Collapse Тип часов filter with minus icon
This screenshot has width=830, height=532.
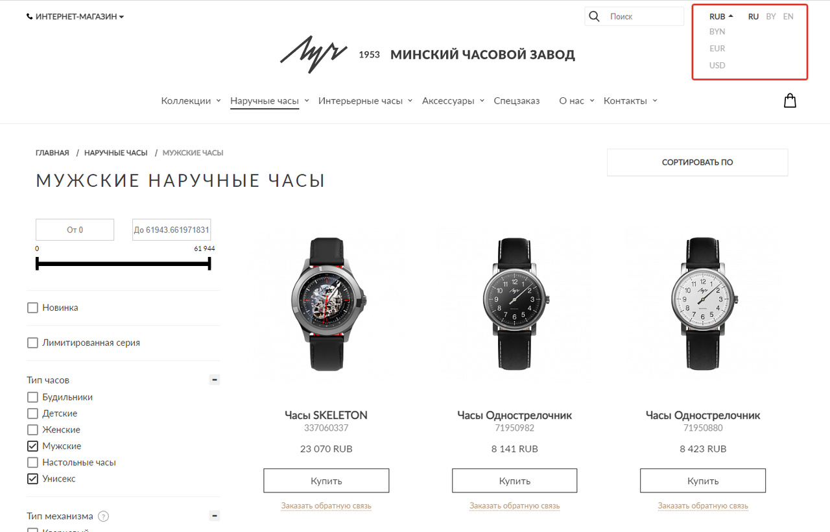pos(215,380)
